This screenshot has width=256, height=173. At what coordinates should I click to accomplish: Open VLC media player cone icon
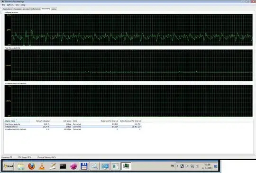pos(42,166)
